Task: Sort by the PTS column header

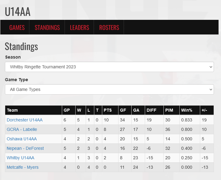Action: click(108, 110)
